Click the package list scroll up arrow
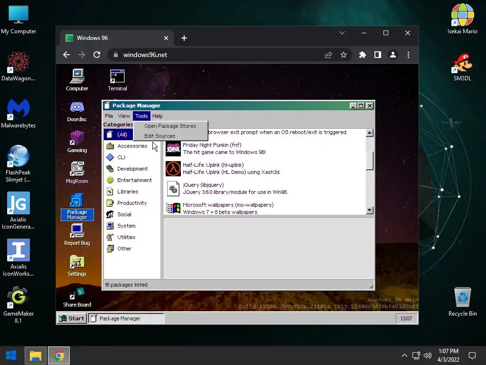 pyautogui.click(x=369, y=133)
